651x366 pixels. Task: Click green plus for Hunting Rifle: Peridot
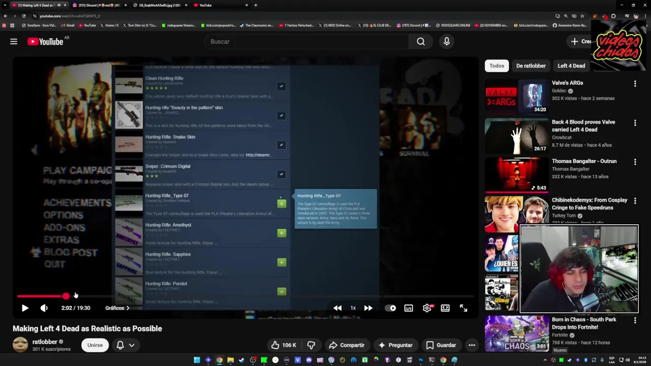pyautogui.click(x=282, y=291)
